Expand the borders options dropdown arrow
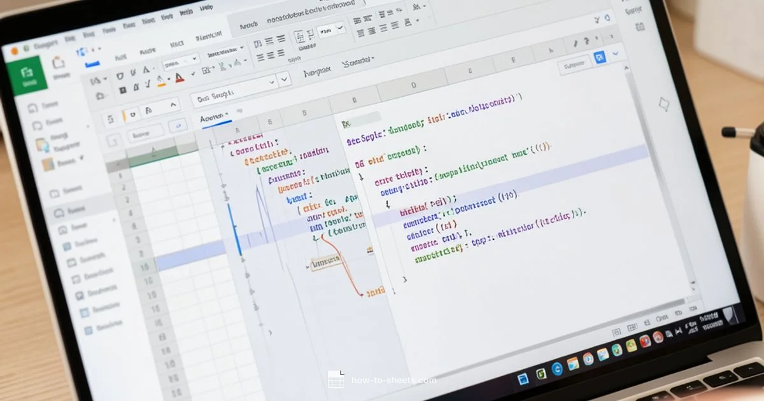 [x=213, y=66]
